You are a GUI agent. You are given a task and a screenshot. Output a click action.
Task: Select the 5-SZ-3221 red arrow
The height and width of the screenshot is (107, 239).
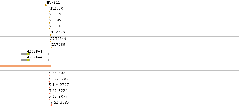[x=49, y=94]
